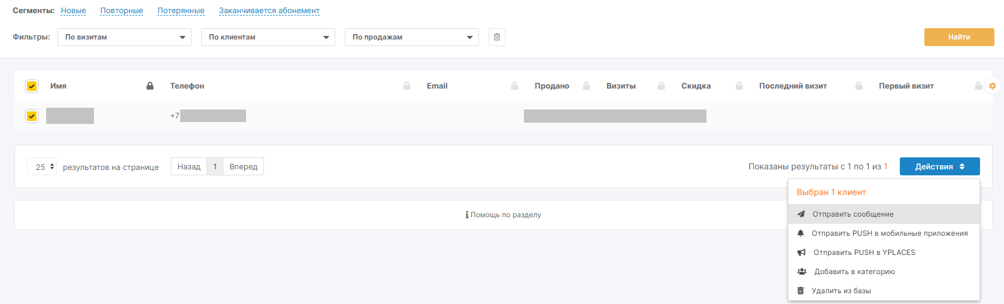This screenshot has width=1004, height=304.
Task: Open the По продажам filter dropdown
Action: coord(412,37)
